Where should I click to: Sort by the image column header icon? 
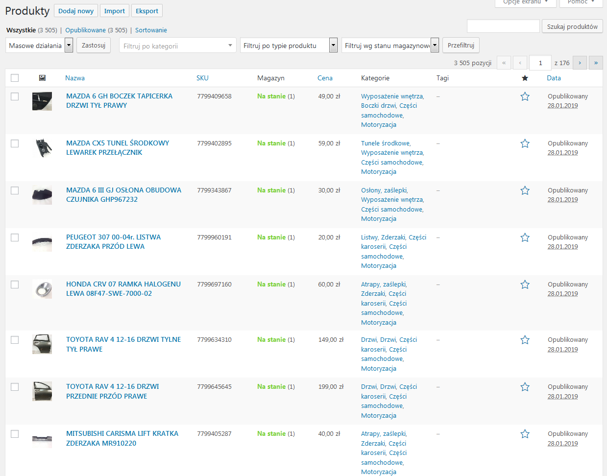pyautogui.click(x=42, y=78)
